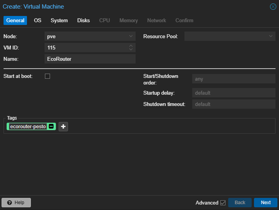The height and width of the screenshot is (210, 279).
Task: Add a new tag with plus icon
Action: coord(63,127)
